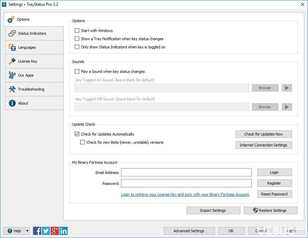Browse for Key Toggled Off sound file
308x238 pixels.
click(265, 107)
